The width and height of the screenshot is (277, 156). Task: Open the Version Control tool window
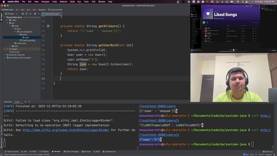[12, 152]
